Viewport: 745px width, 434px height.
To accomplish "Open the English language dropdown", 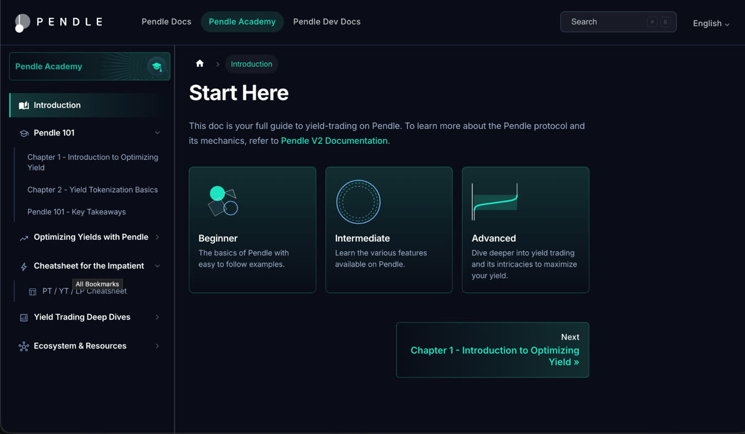I will (x=711, y=24).
